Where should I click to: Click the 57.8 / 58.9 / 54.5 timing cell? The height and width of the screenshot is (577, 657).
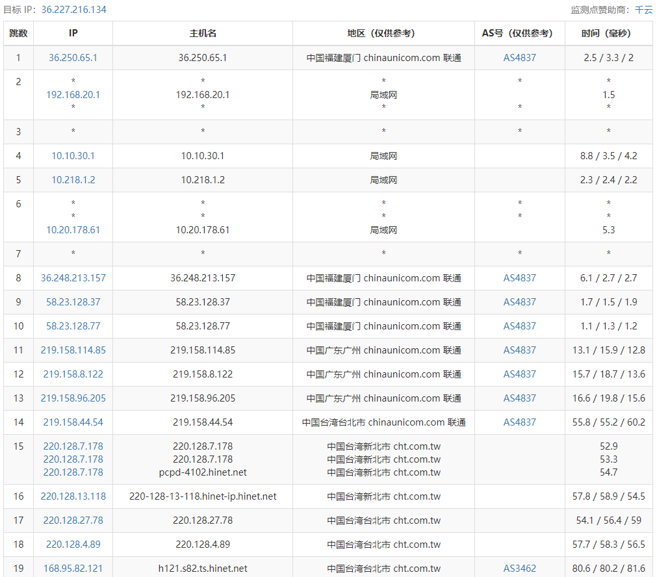click(x=609, y=496)
